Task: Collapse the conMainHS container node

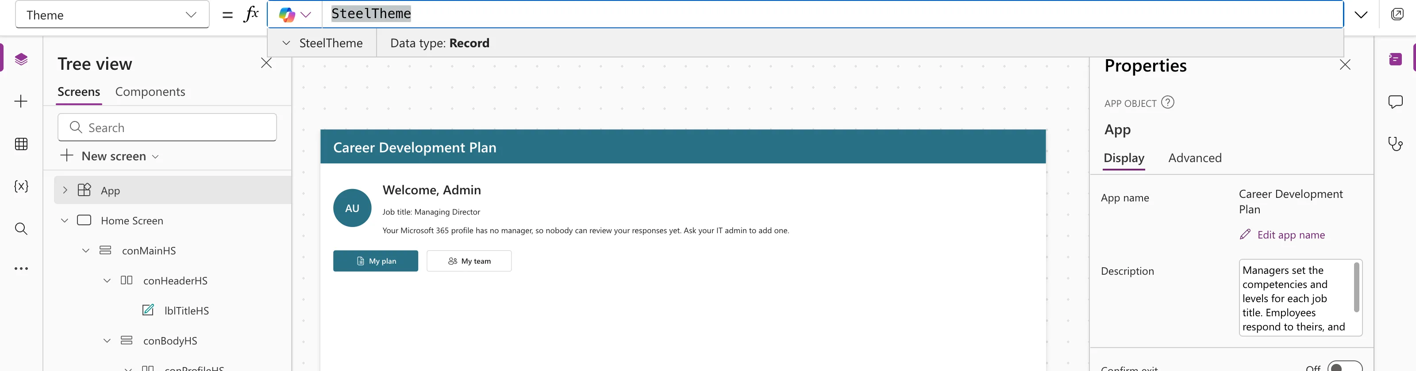Action: click(x=86, y=250)
